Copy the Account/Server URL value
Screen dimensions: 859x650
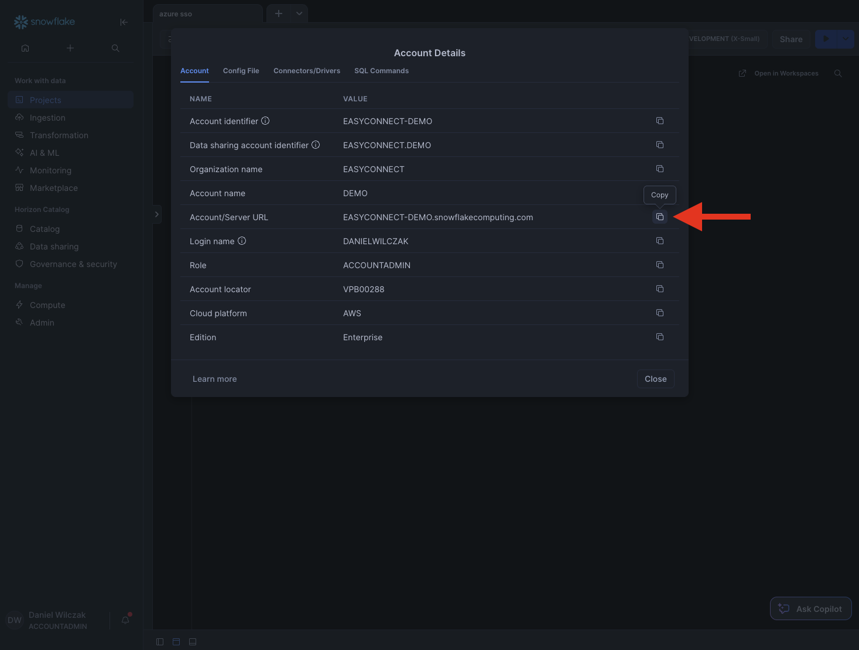coord(660,217)
